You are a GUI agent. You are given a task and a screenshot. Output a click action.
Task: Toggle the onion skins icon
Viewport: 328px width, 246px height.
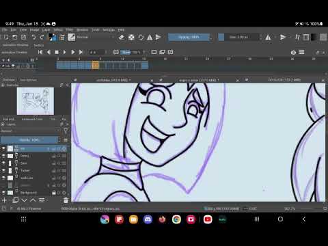[293, 53]
